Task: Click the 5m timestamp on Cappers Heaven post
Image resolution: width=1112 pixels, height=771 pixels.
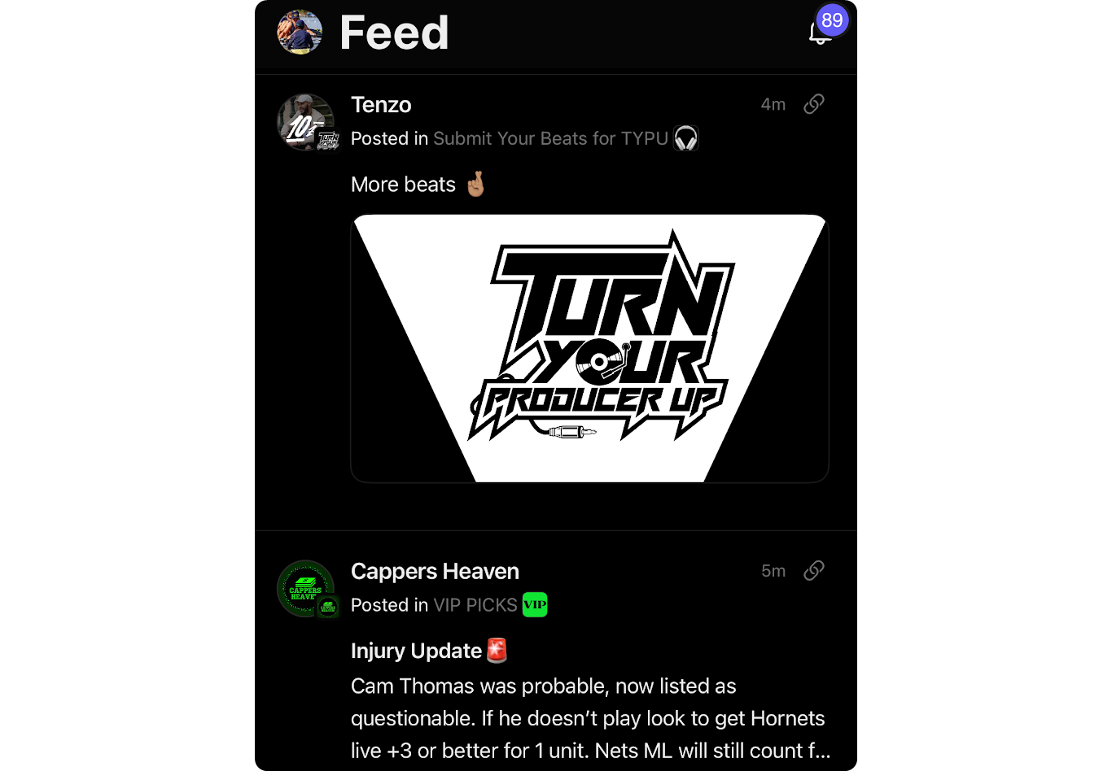Action: pos(773,571)
